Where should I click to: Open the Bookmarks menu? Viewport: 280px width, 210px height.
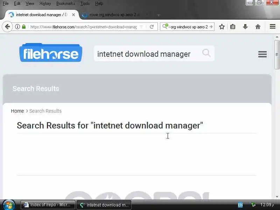point(65,3)
